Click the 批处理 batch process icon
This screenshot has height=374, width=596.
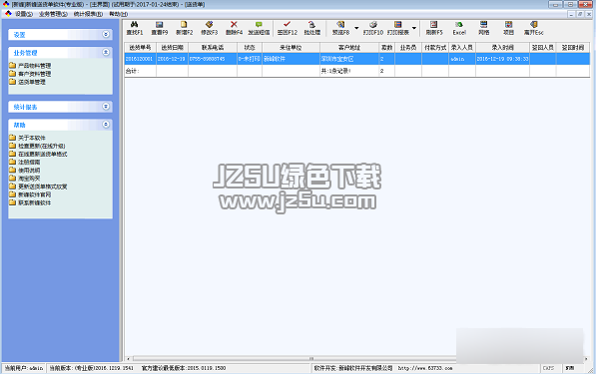312,25
